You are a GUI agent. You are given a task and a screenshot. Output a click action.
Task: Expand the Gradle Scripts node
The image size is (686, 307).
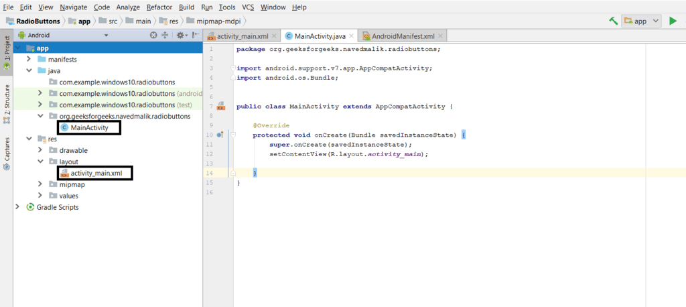17,207
